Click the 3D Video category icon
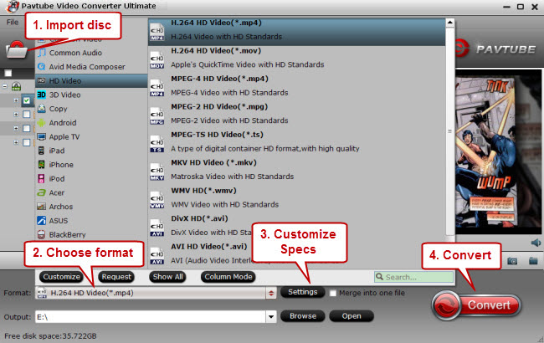The image size is (544, 343). pos(41,95)
